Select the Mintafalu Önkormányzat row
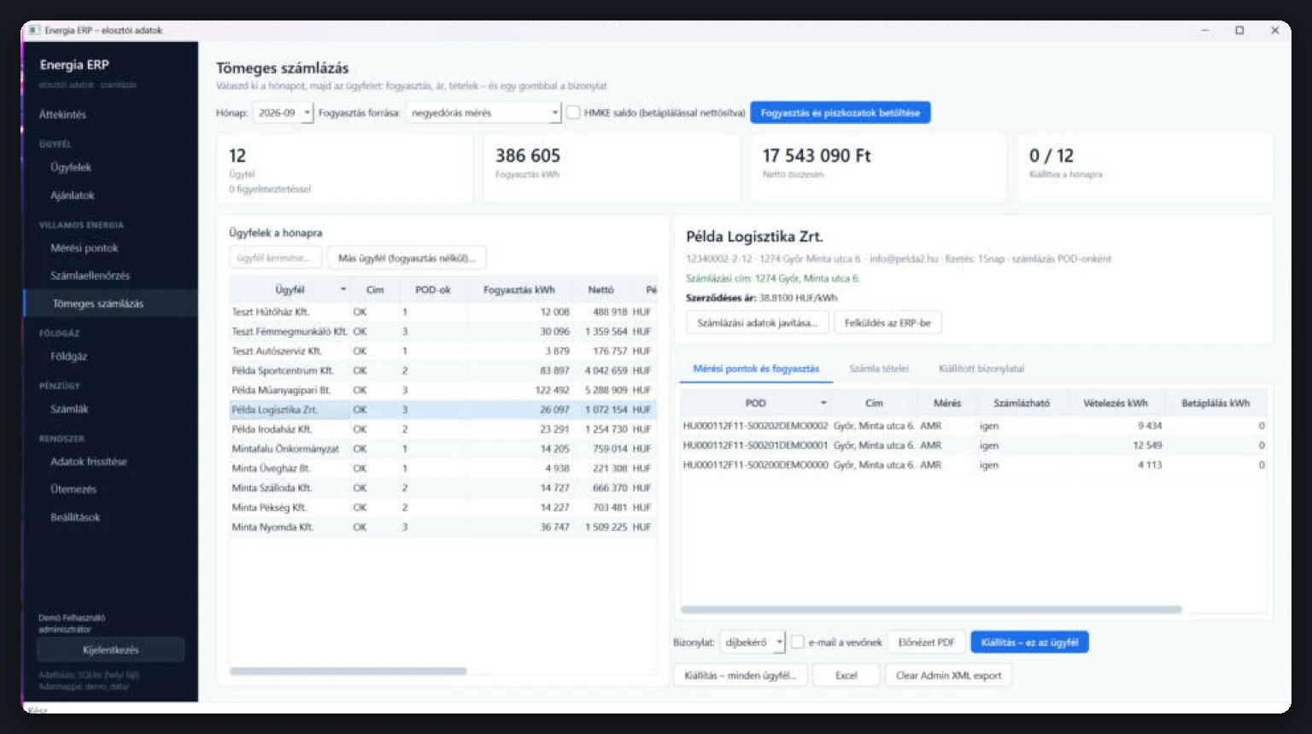The image size is (1312, 734). pos(442,449)
